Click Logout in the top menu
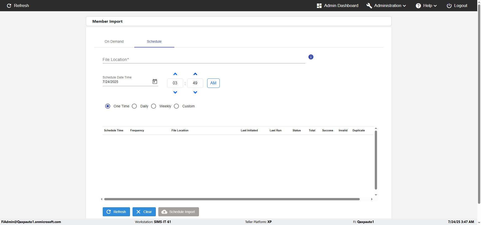 (457, 5)
